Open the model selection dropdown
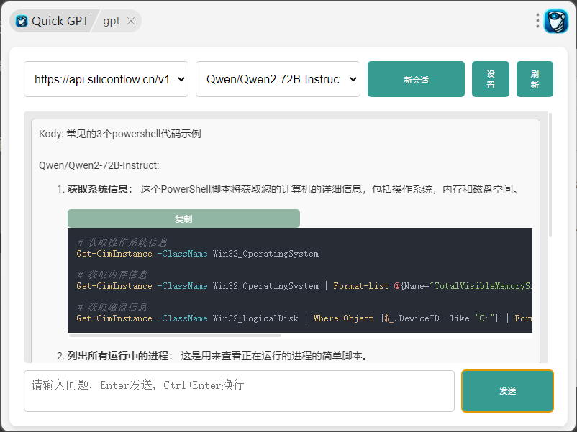 [x=278, y=79]
